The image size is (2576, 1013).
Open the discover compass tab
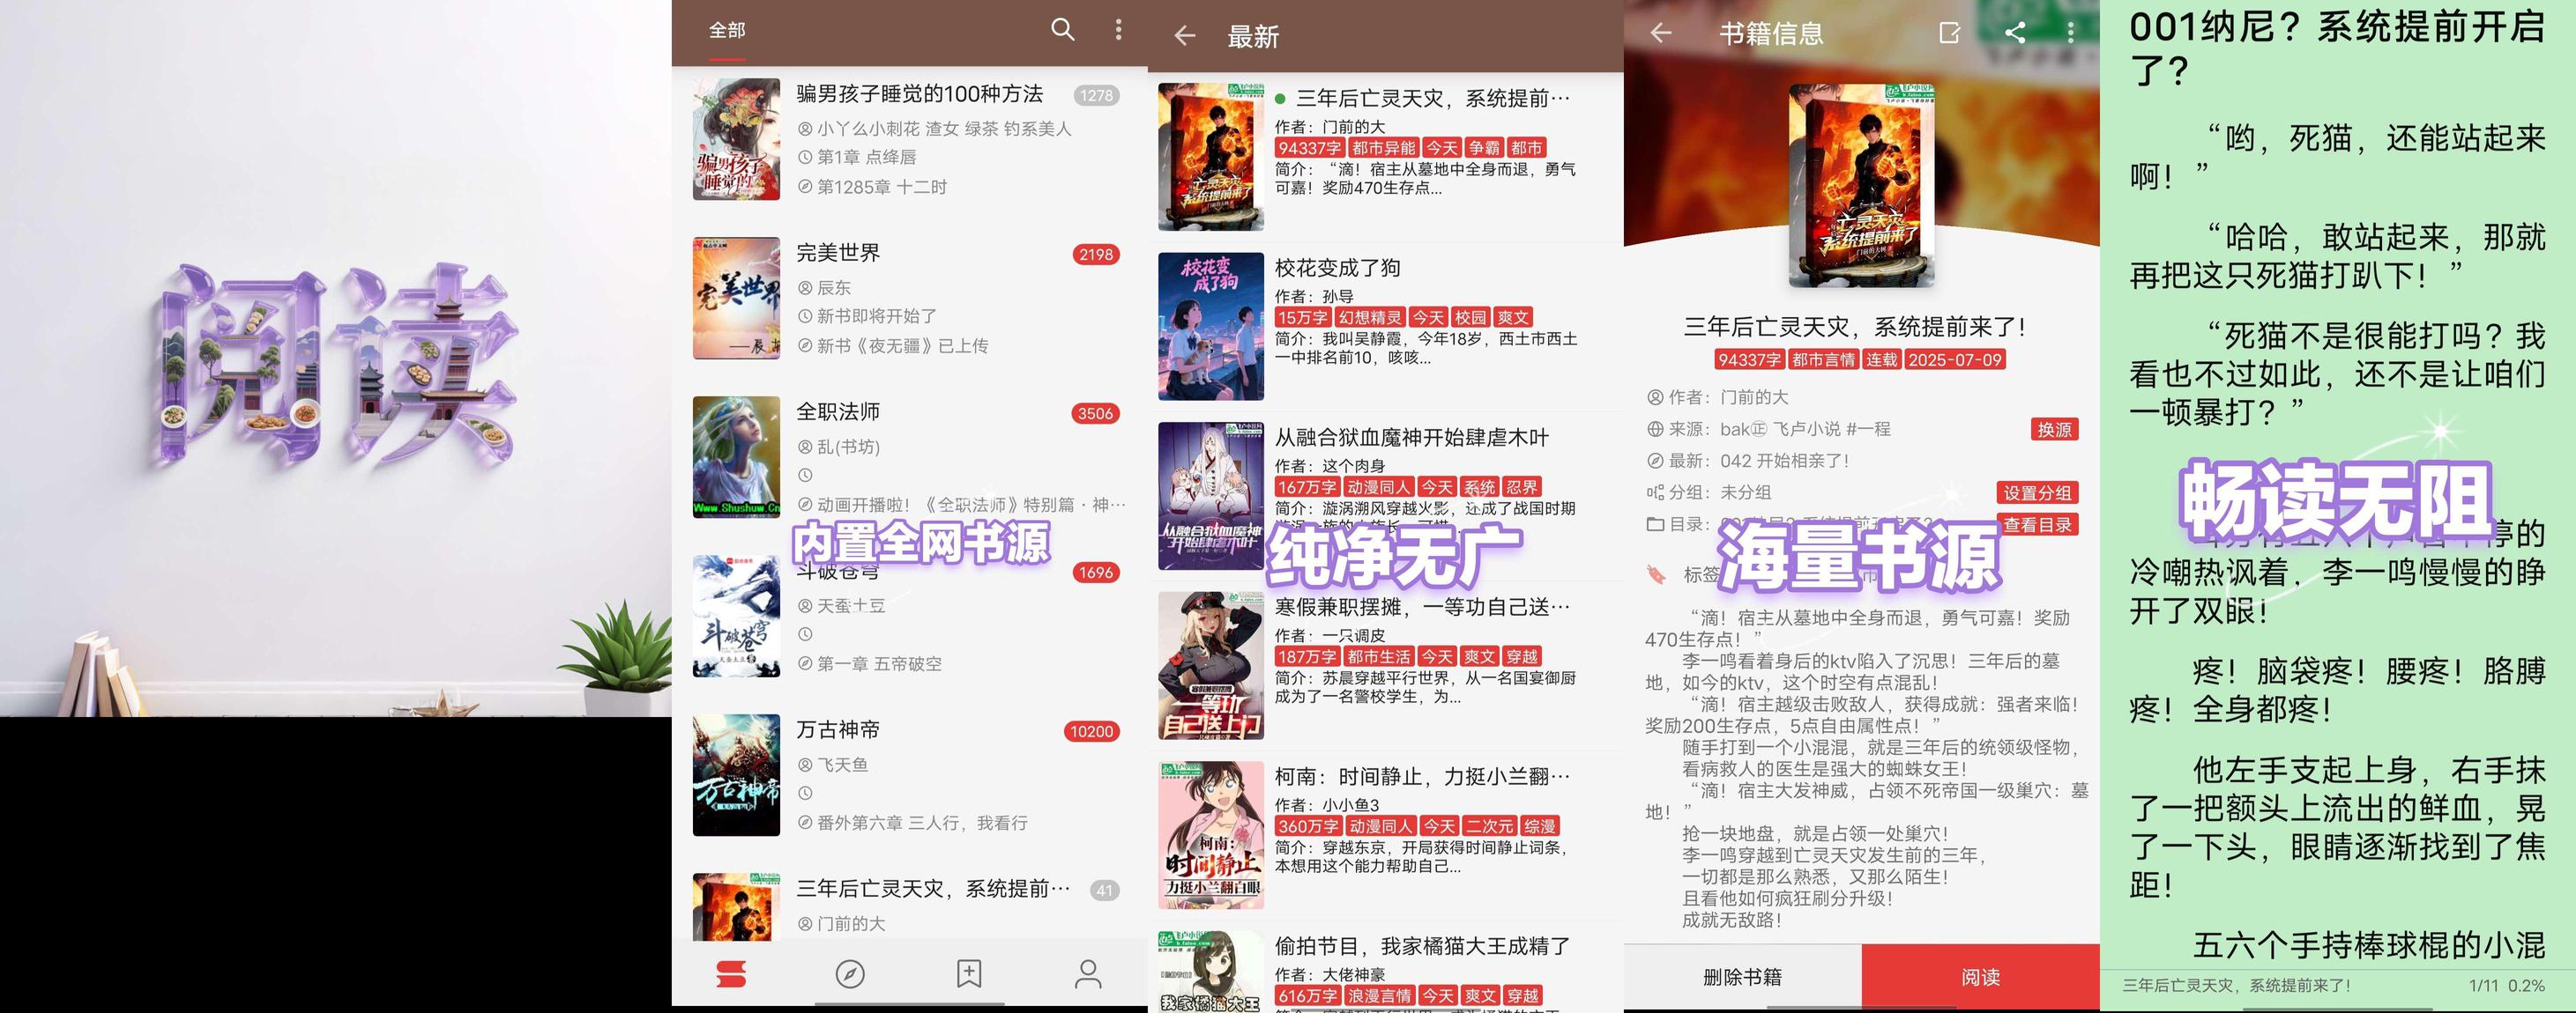(850, 974)
